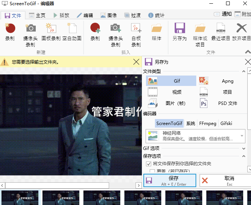Viewport: 251px width, 205px height.
Task: Select the third frame thumbnail
Action: [102, 198]
